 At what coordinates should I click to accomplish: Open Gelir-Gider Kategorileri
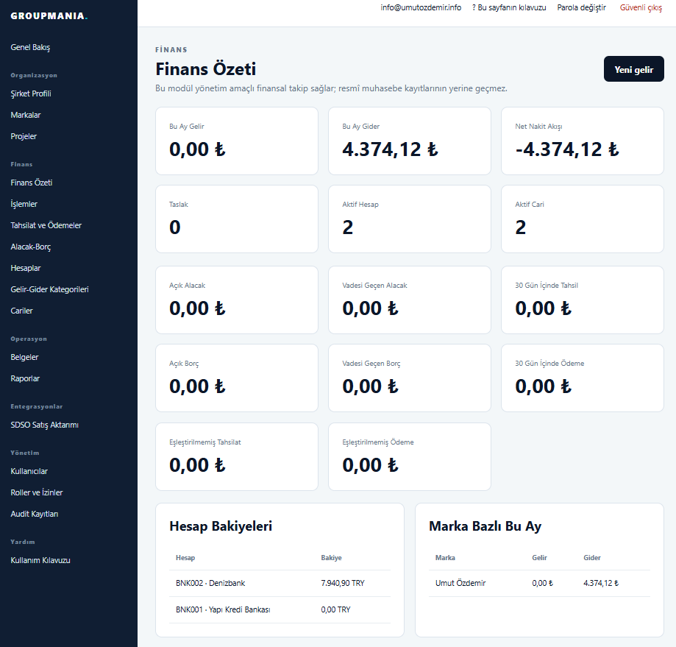tap(49, 289)
